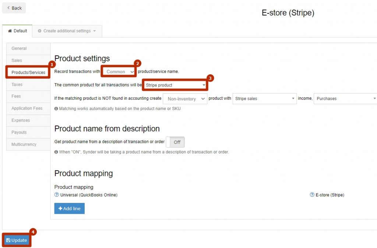Viewport: 377px width, 248px height.
Task: Open the Common product/service name dropdown
Action: (119, 72)
